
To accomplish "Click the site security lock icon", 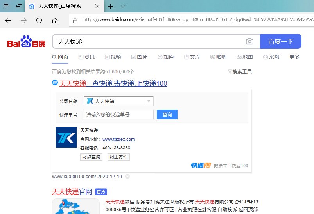I will point(75,20).
